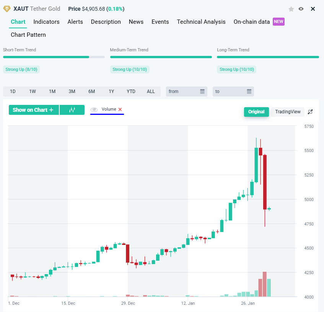Toggle Volume visibility eye icon
Viewport: 324px width, 312px height.
click(x=94, y=109)
